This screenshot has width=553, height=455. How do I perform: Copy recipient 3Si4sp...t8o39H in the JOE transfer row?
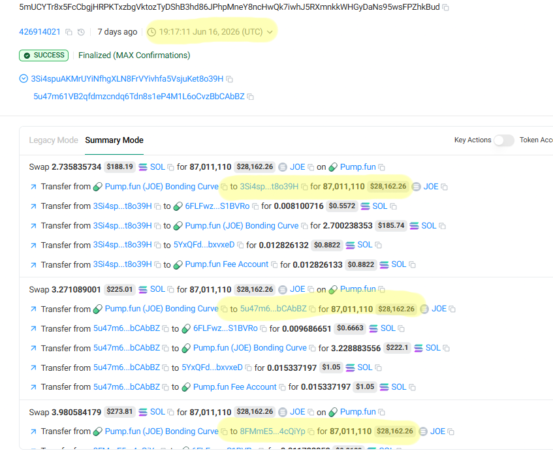[304, 187]
